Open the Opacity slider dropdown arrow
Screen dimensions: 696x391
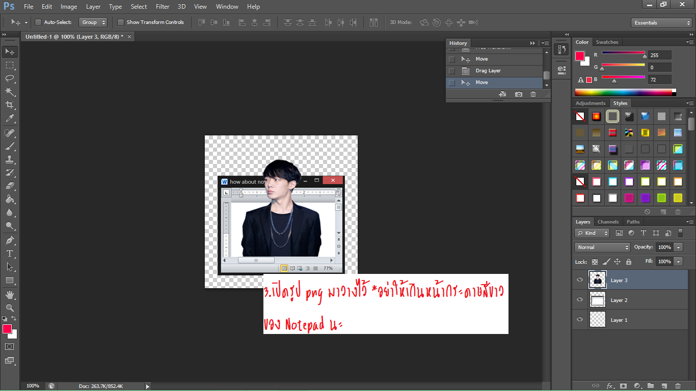(678, 247)
